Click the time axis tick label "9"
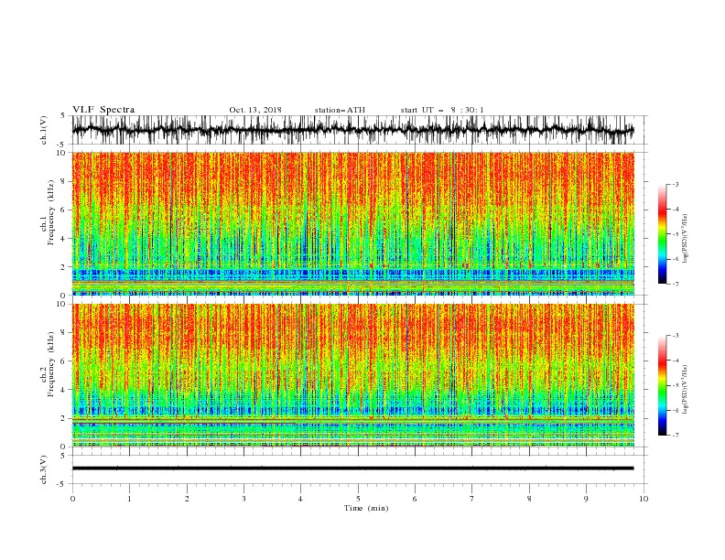 click(x=586, y=499)
